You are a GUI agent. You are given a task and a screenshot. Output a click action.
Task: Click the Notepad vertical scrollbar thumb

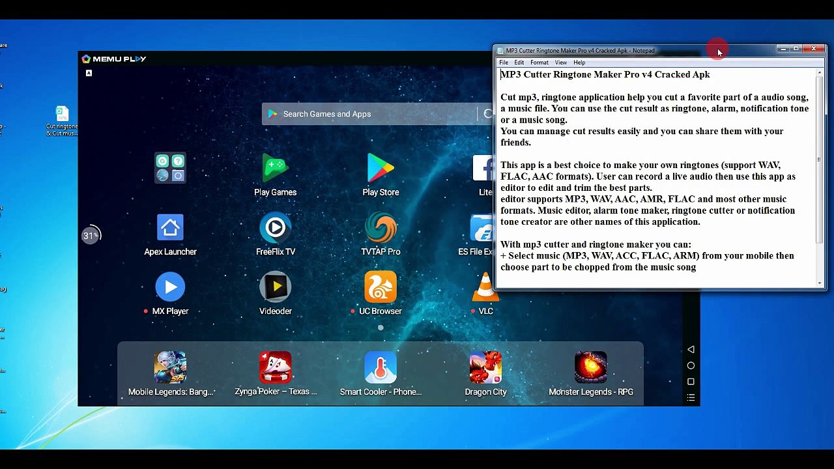[820, 160]
